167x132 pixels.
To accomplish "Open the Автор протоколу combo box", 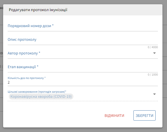I will pyautogui.click(x=83, y=53).
